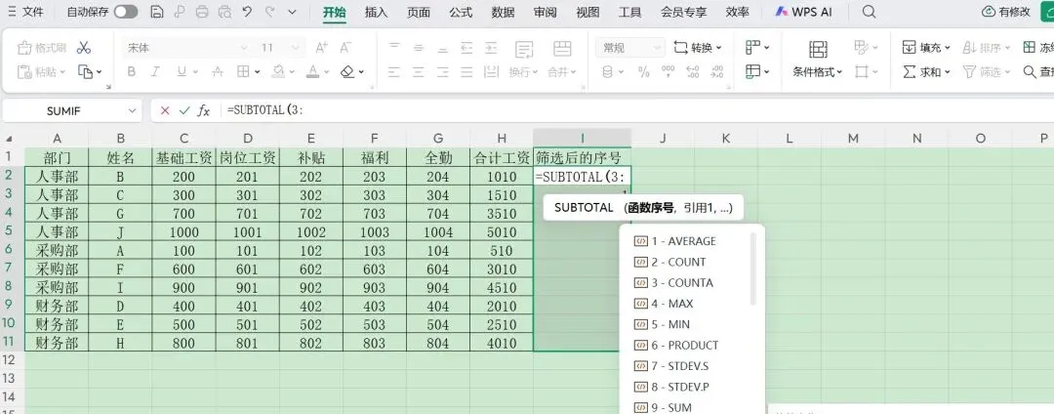Click cell containing 合计工资 header
This screenshot has height=414, width=1054.
(502, 158)
